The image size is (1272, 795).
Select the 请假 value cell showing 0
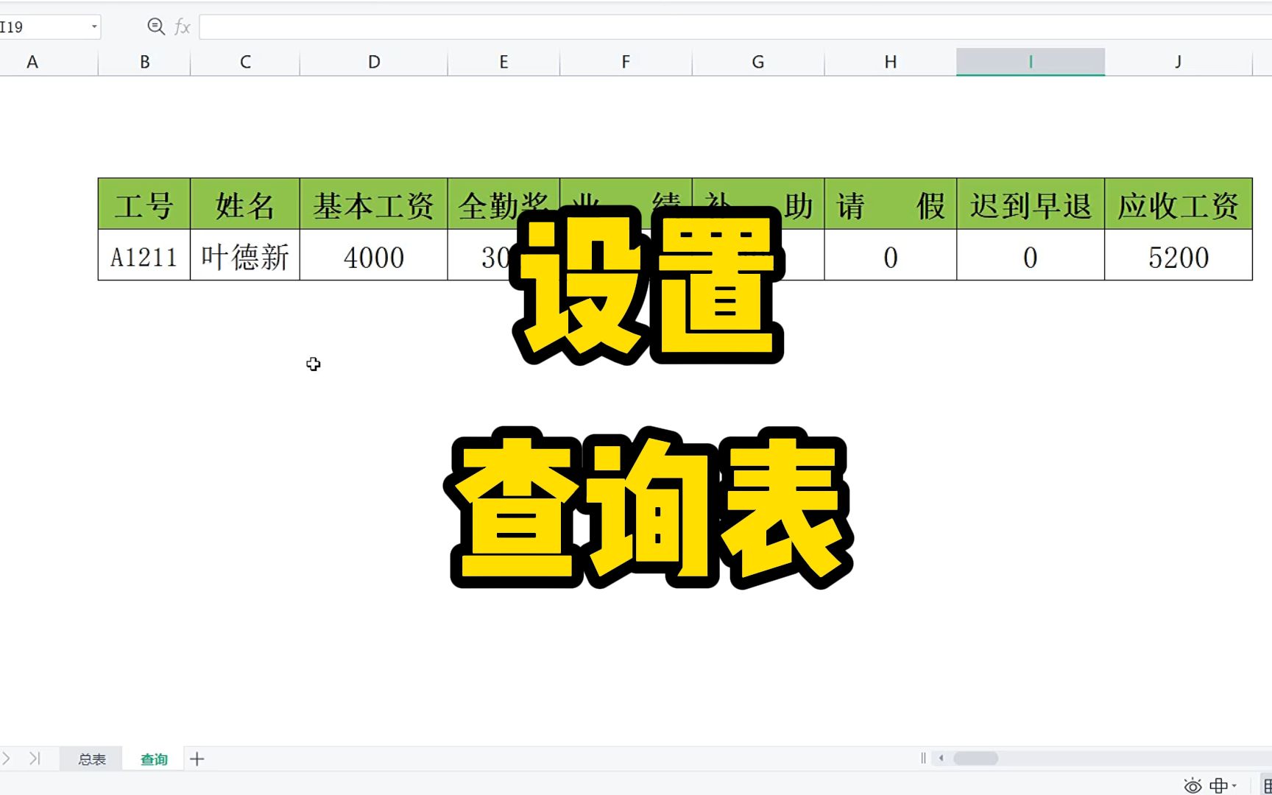[x=891, y=255]
